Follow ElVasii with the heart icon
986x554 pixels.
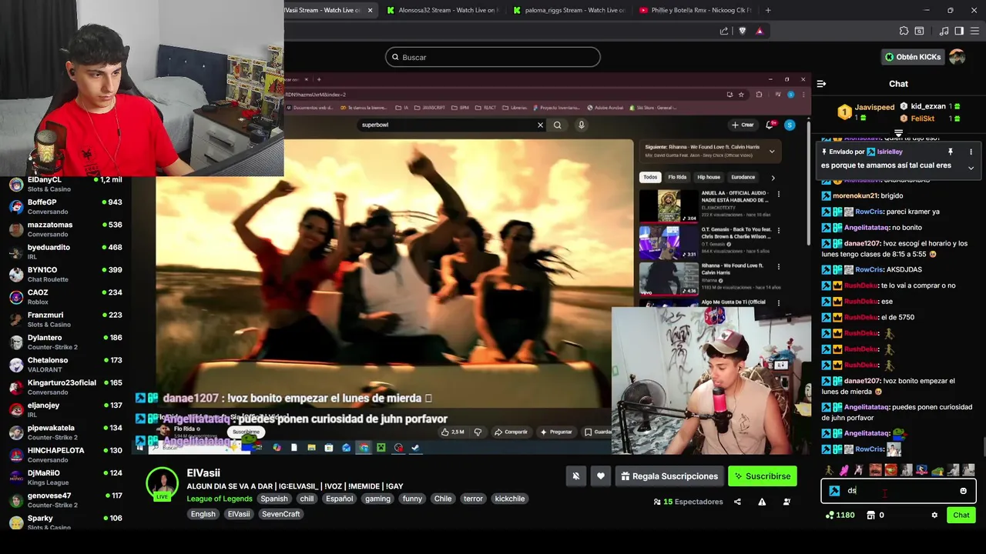[x=601, y=476]
